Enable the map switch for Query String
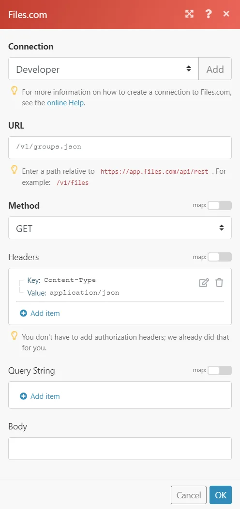The width and height of the screenshot is (240, 509). click(220, 370)
